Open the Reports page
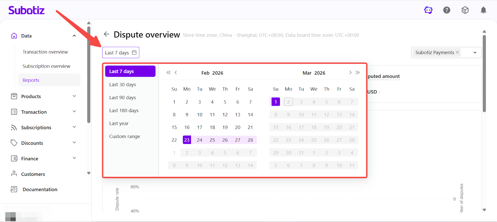The image size is (497, 222). 31,80
